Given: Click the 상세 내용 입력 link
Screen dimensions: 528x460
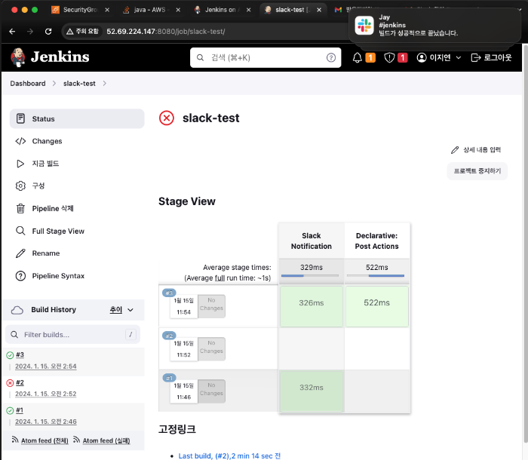Looking at the screenshot, I should (476, 150).
